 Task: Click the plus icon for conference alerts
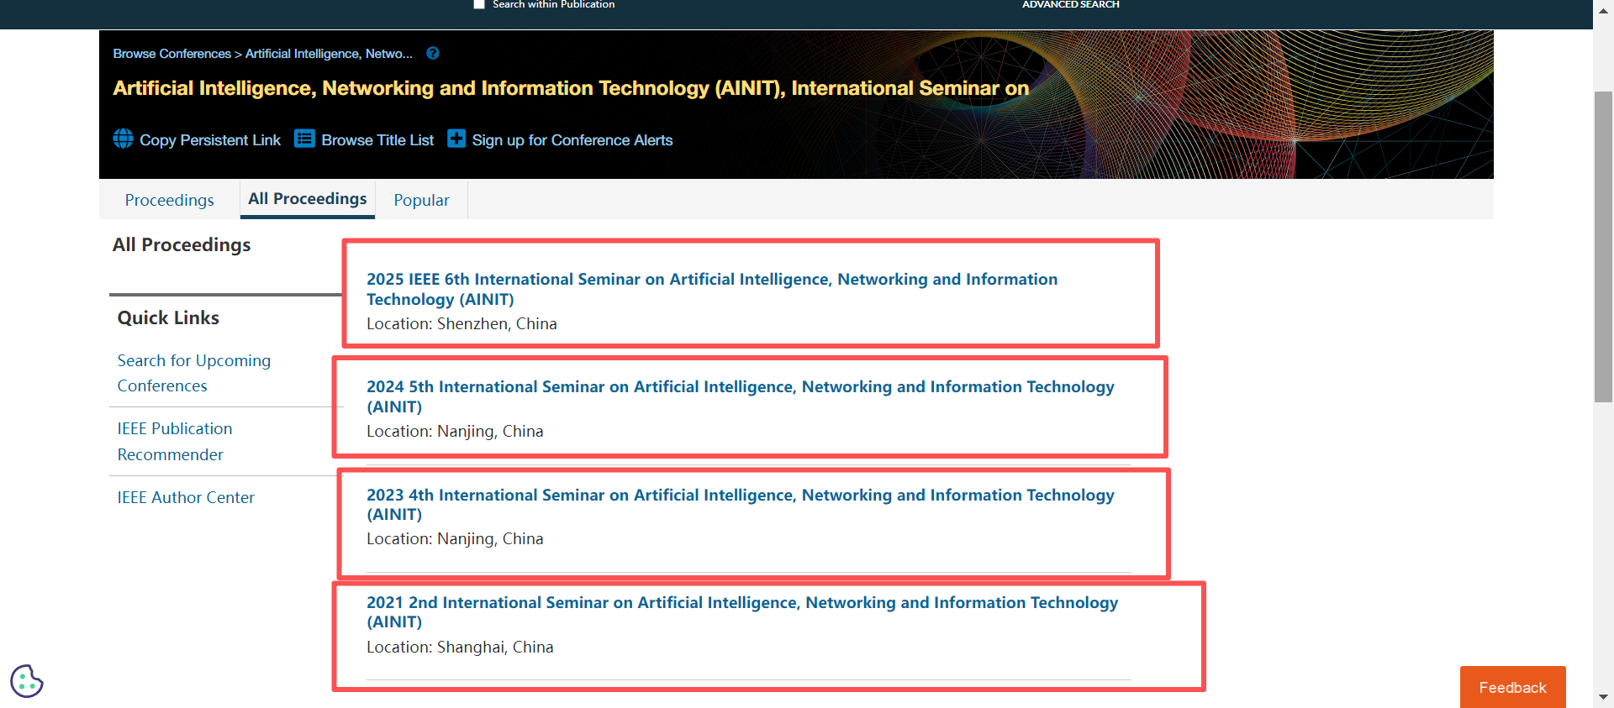point(456,139)
